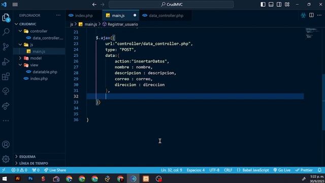The width and height of the screenshot is (325, 183).
Task: Click the code minimap
Action: pos(313,34)
